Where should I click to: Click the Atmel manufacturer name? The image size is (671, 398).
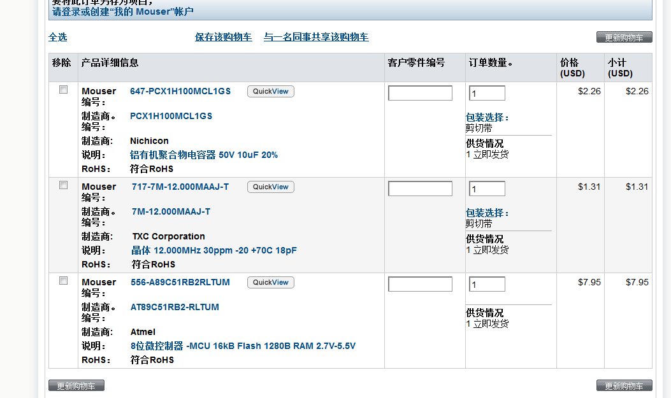pyautogui.click(x=143, y=332)
